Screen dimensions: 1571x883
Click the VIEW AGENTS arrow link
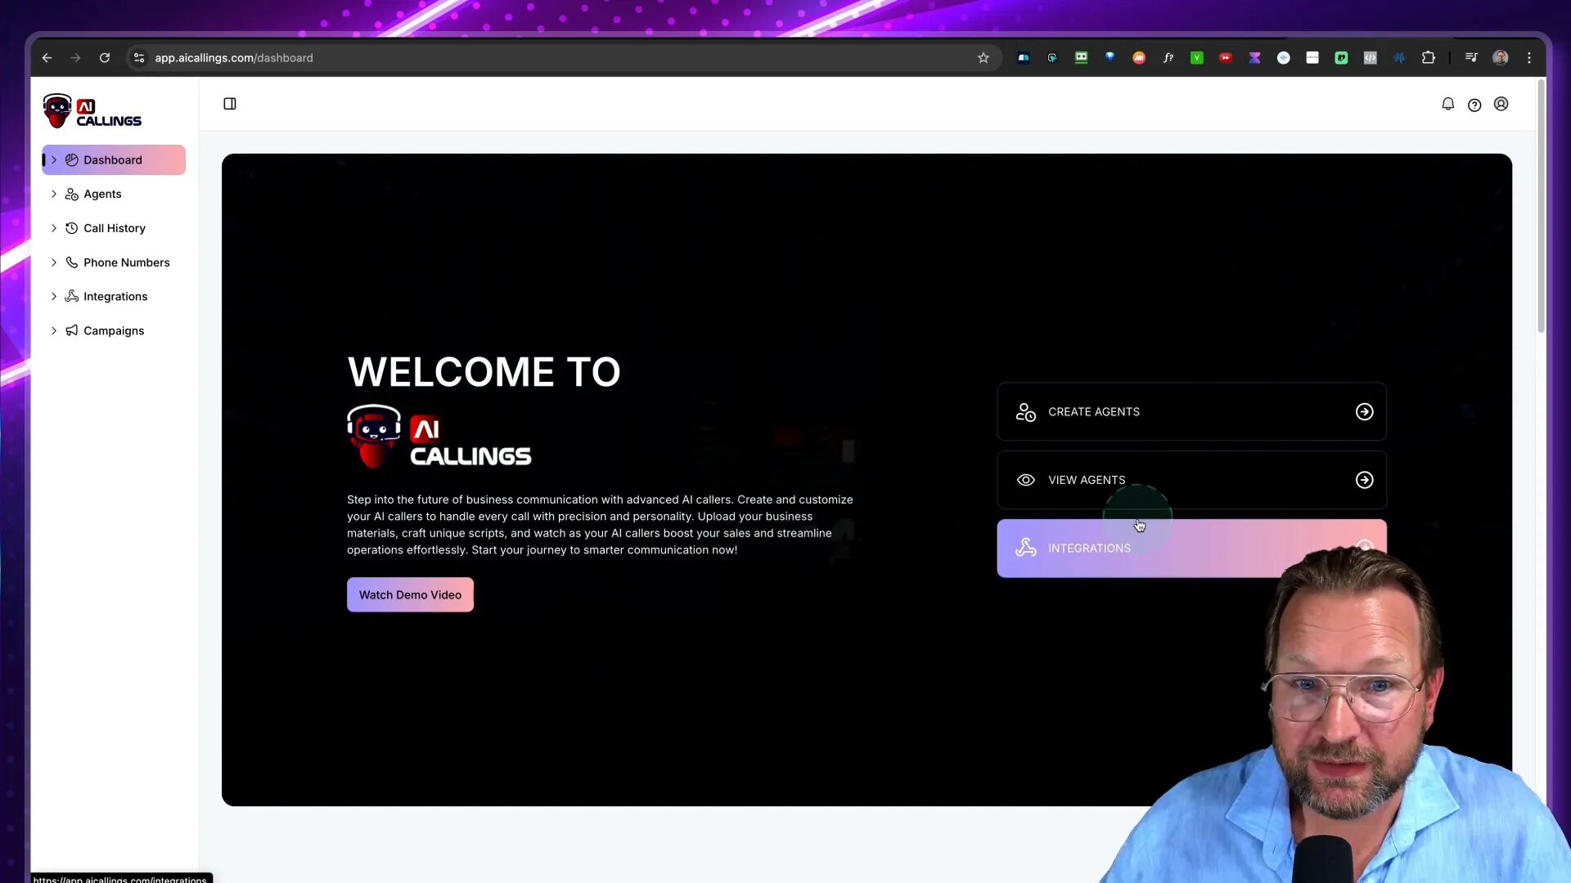(1364, 478)
